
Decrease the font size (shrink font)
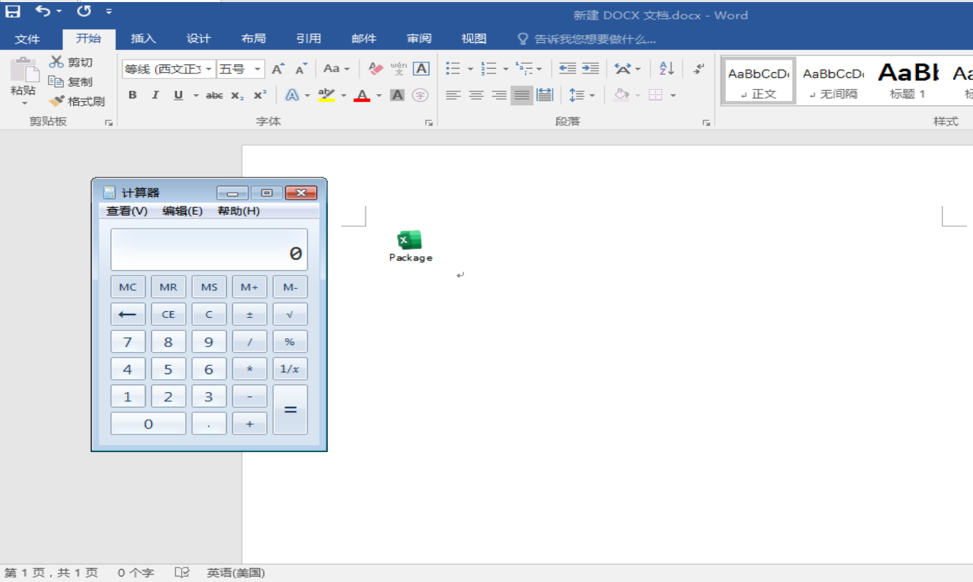301,69
